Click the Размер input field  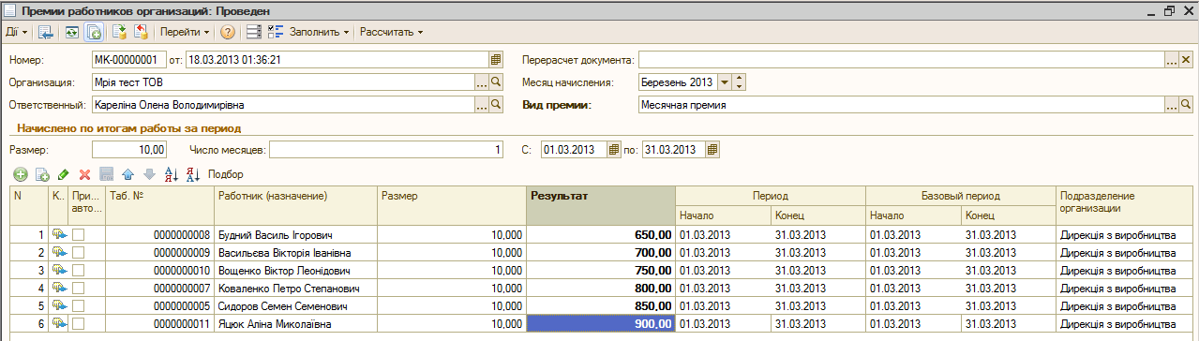pos(129,149)
